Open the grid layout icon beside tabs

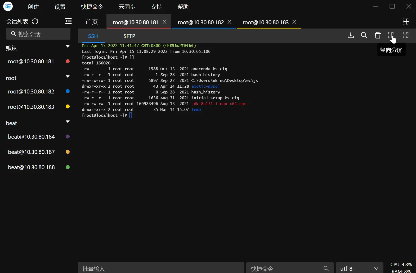[x=406, y=21]
